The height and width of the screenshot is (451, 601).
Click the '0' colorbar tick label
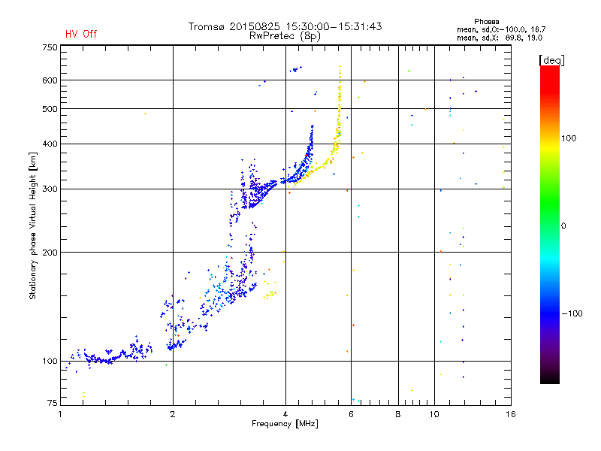563,226
